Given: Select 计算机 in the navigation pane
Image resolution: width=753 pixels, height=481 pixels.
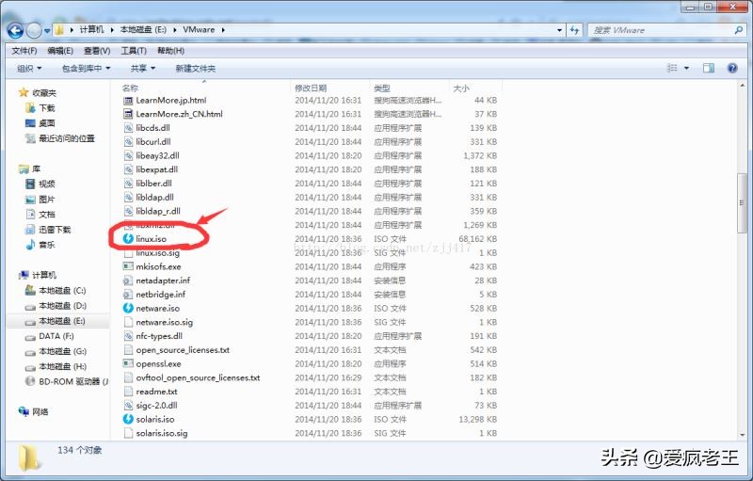Looking at the screenshot, I should click(x=38, y=275).
